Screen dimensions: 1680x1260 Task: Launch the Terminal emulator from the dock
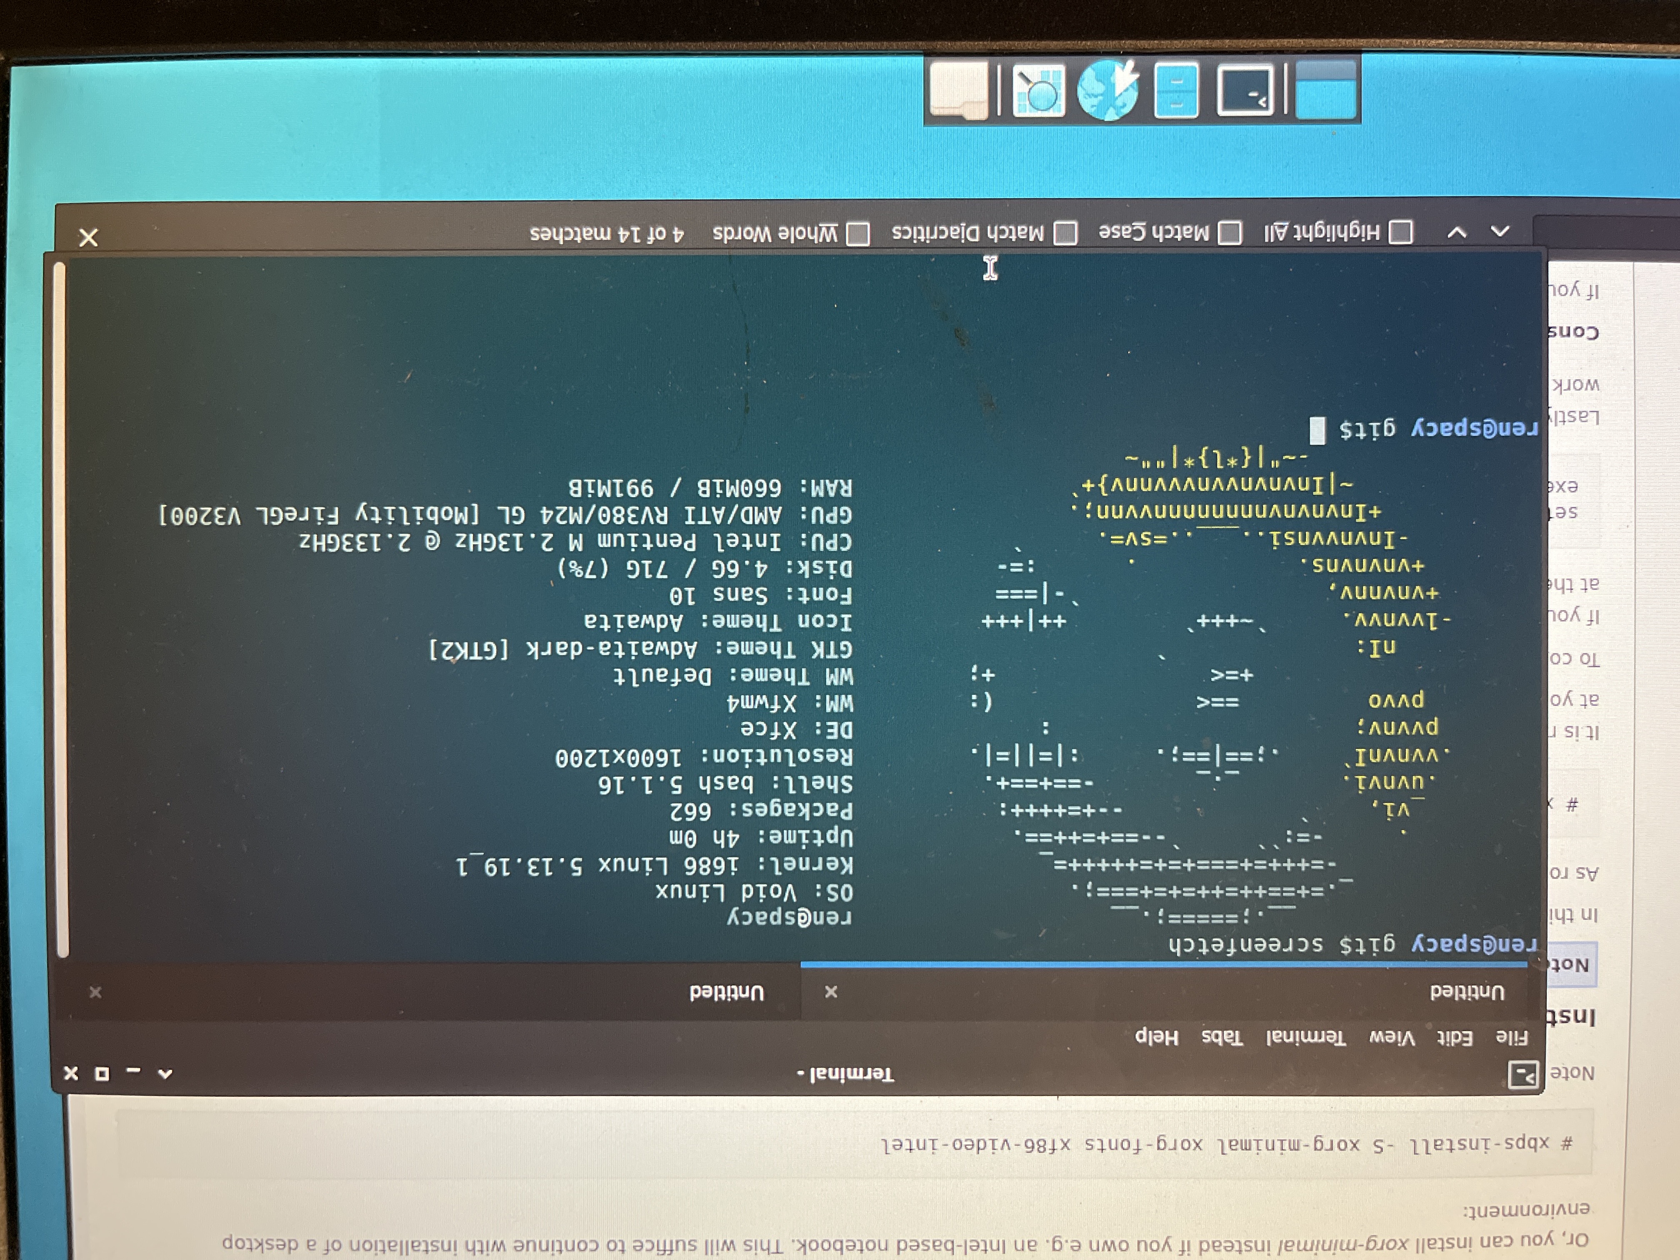click(1245, 90)
